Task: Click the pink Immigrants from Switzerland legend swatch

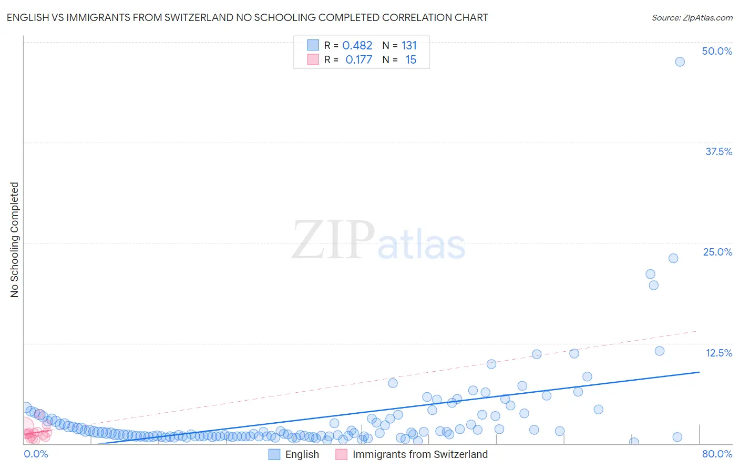Action: coord(342,454)
